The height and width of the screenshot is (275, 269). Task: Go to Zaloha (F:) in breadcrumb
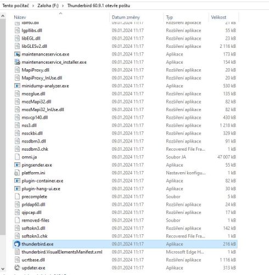click(x=48, y=5)
